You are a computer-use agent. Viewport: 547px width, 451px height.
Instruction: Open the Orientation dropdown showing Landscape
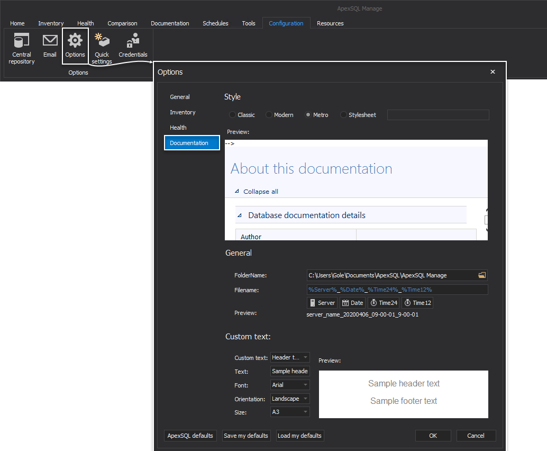(290, 399)
